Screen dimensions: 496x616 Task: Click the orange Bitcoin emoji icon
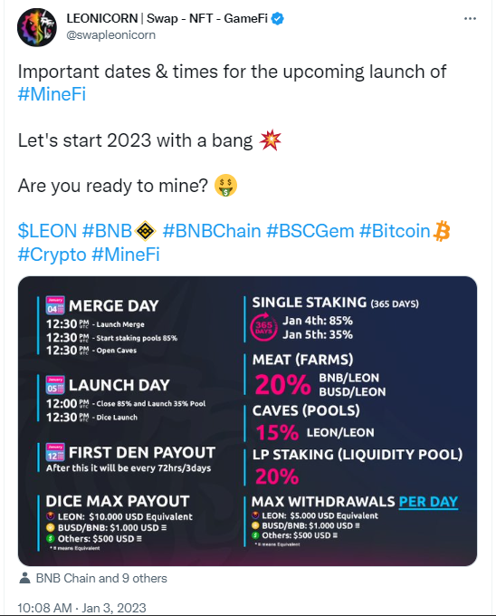[x=441, y=231]
